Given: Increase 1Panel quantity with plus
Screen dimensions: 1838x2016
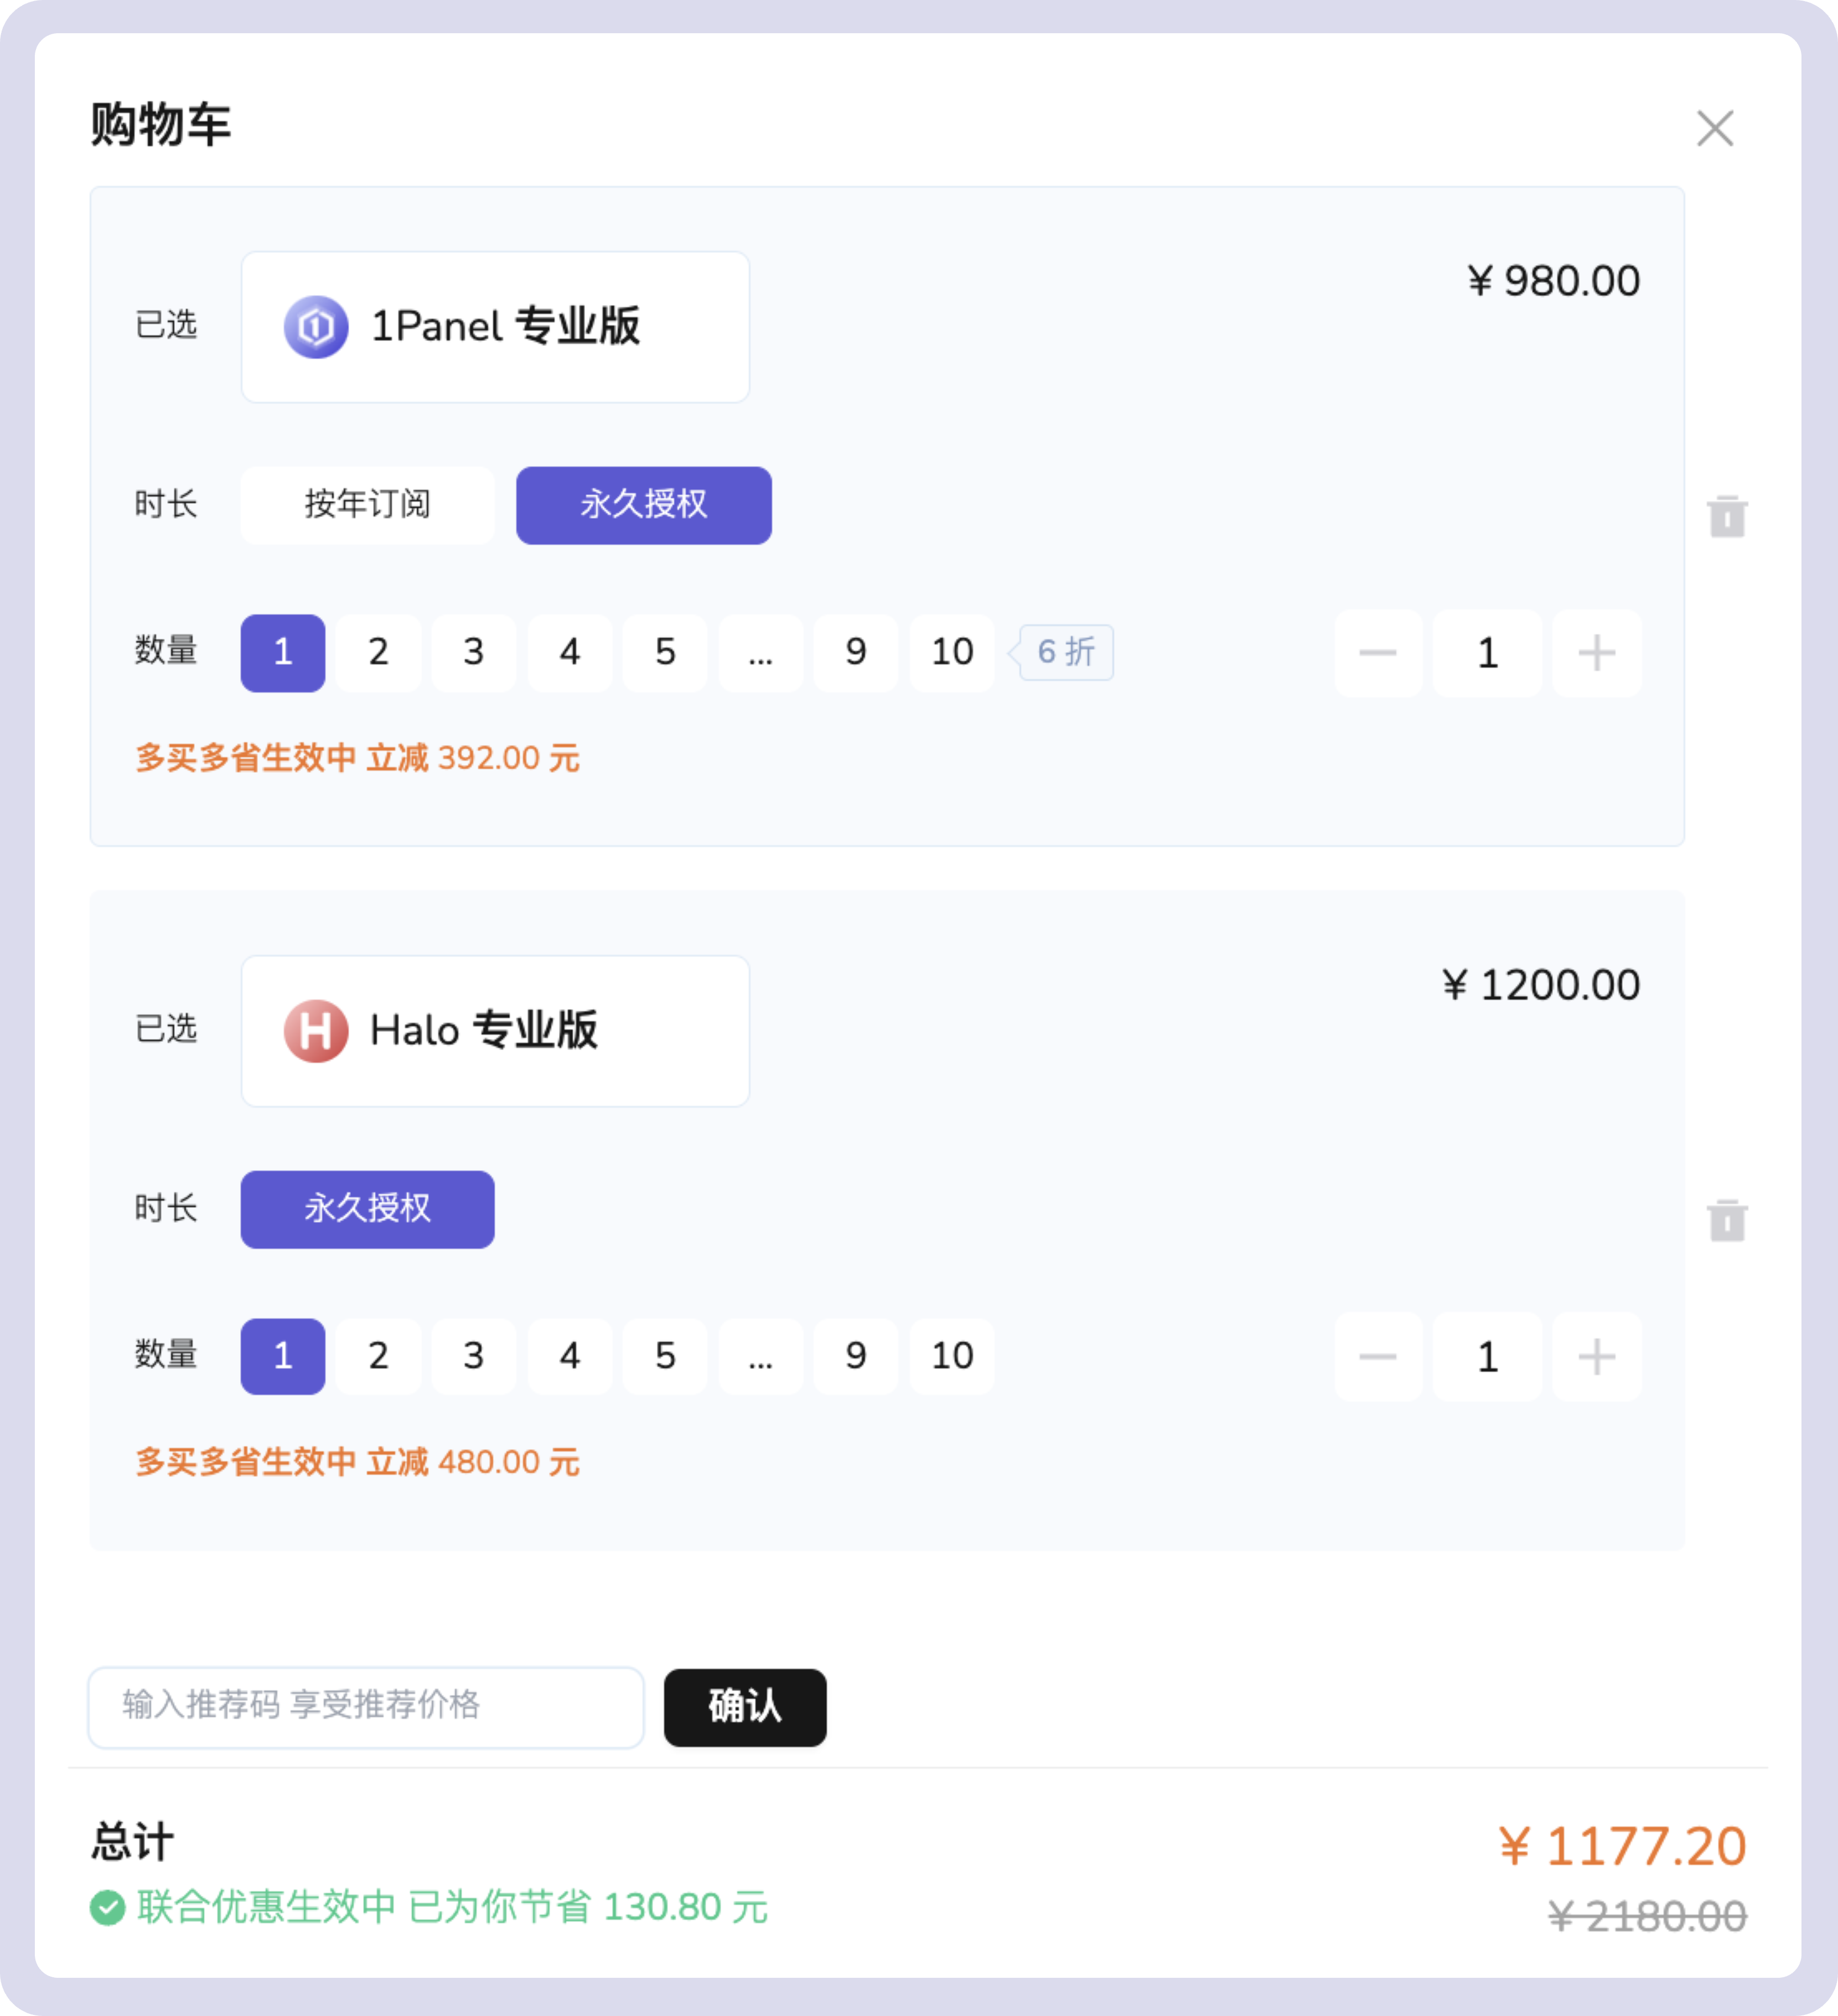Looking at the screenshot, I should (1596, 653).
